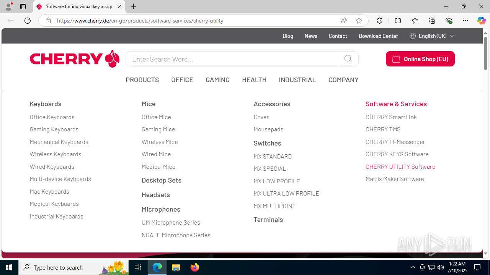Open Collections icon in toolbar
The height and width of the screenshot is (275, 490).
pos(432,21)
